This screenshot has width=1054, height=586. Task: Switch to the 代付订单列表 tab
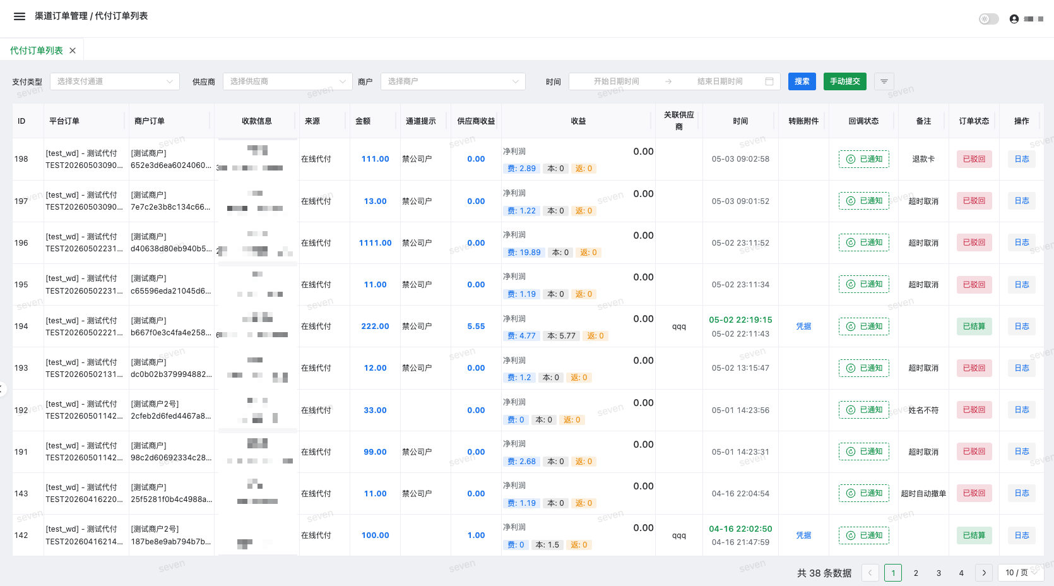click(x=37, y=51)
